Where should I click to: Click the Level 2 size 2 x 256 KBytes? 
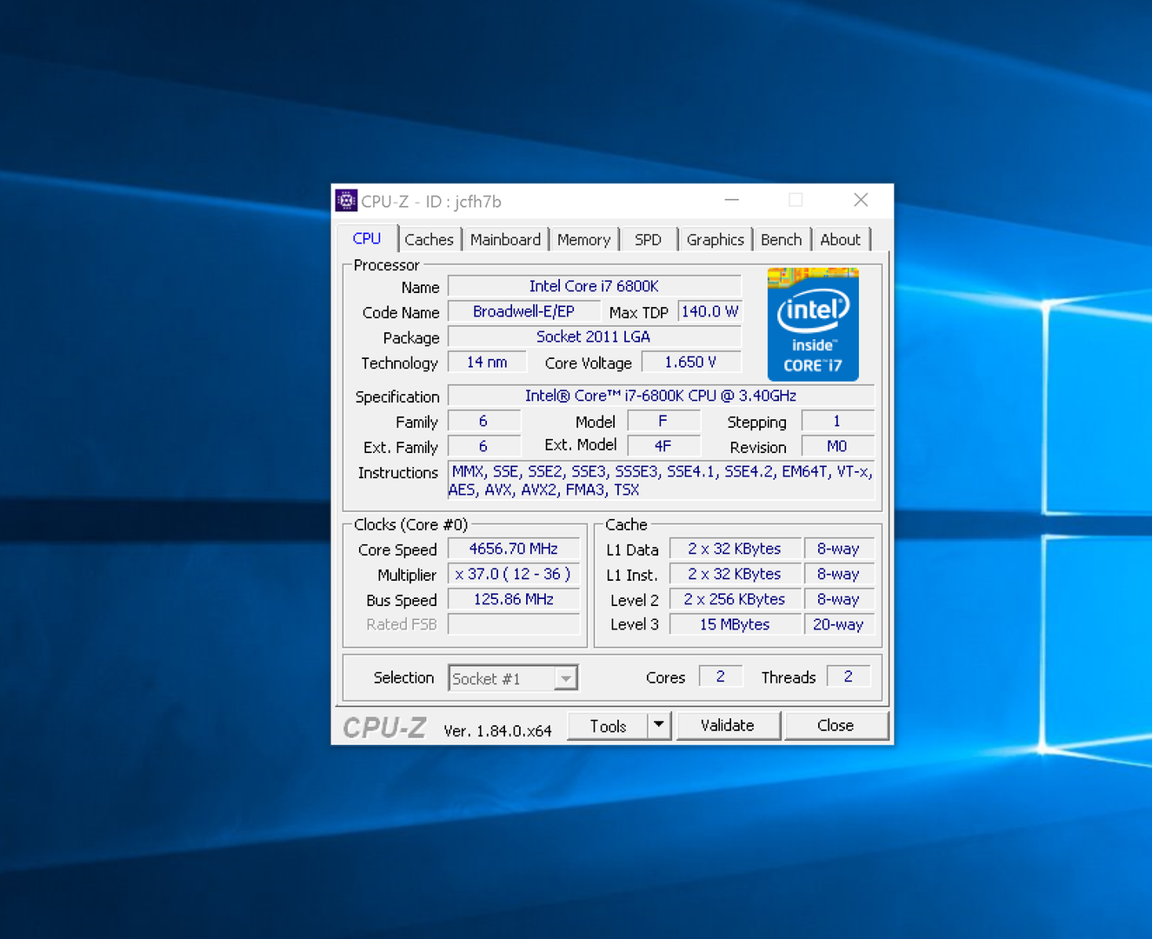pyautogui.click(x=735, y=599)
